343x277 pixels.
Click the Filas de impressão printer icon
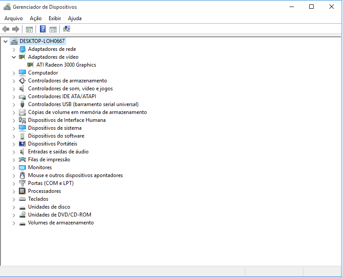(22, 160)
